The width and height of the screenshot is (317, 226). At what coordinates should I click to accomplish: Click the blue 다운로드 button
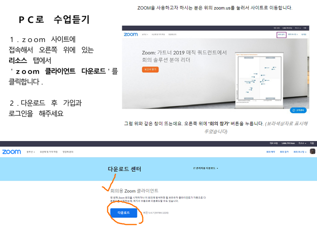(x=124, y=213)
